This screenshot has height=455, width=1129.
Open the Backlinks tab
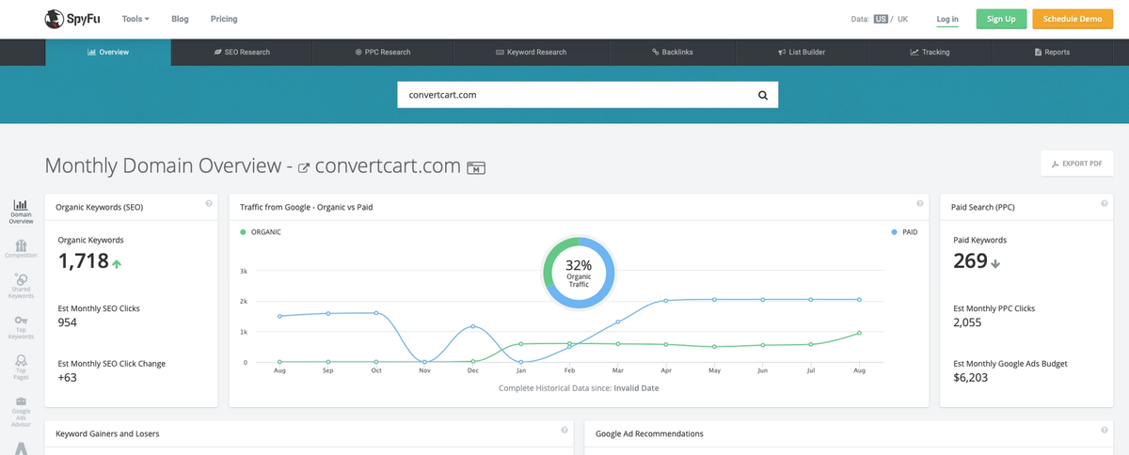coord(673,52)
